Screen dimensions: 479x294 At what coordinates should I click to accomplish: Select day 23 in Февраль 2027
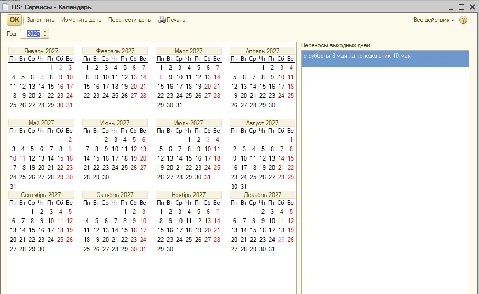(96, 96)
